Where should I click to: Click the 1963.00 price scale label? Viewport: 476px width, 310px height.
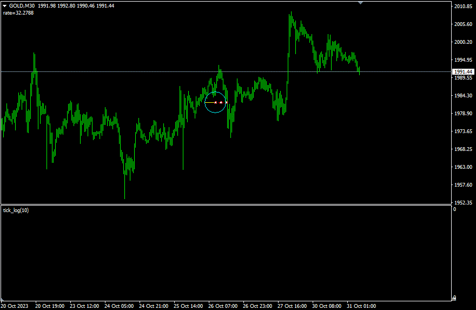point(463,167)
